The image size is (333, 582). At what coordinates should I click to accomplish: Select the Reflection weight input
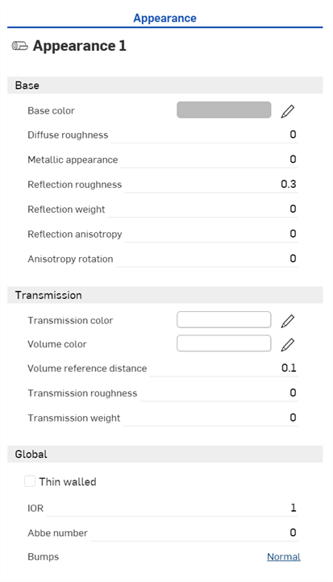pos(202,210)
